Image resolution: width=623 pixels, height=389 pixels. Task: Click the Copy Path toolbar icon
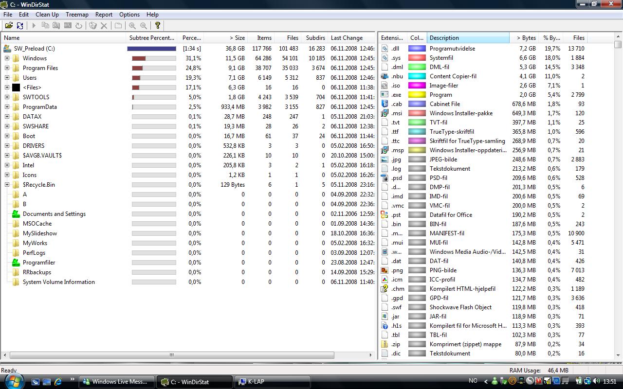(45, 26)
